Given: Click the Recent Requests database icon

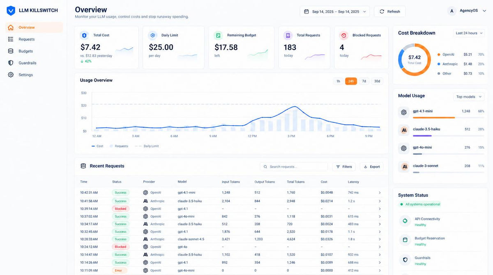Looking at the screenshot, I should point(83,166).
